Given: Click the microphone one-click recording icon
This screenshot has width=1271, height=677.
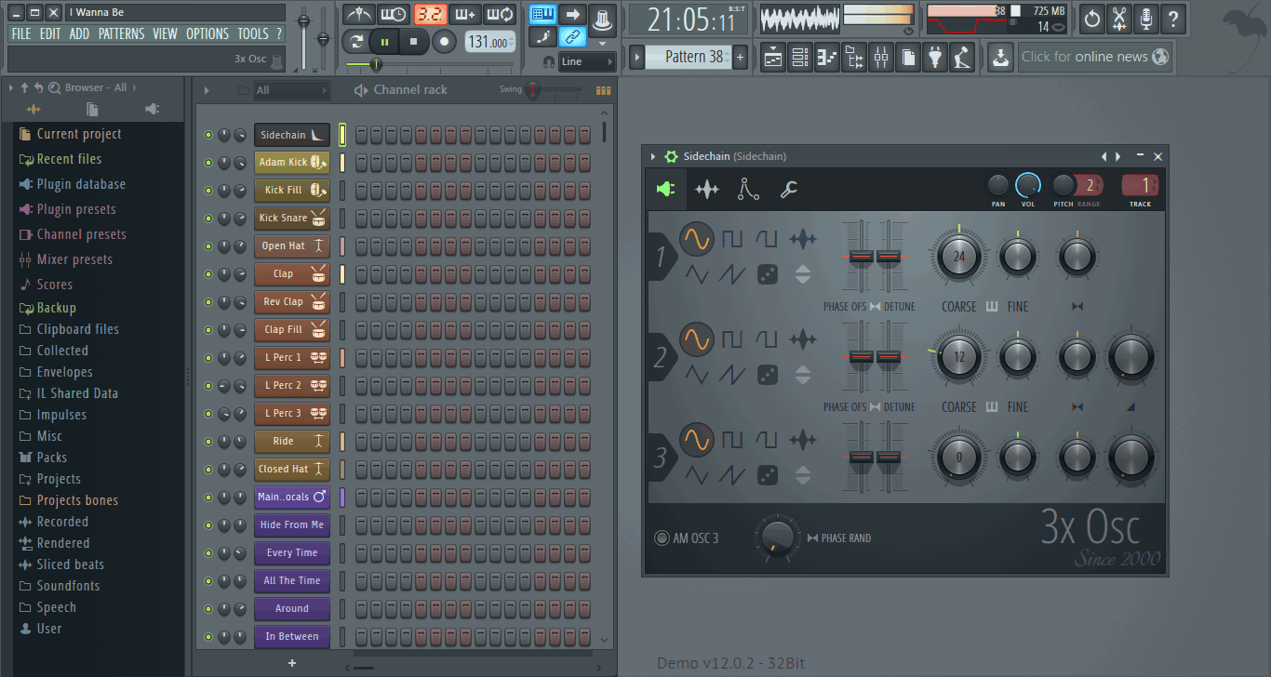Looking at the screenshot, I should pos(1146,18).
